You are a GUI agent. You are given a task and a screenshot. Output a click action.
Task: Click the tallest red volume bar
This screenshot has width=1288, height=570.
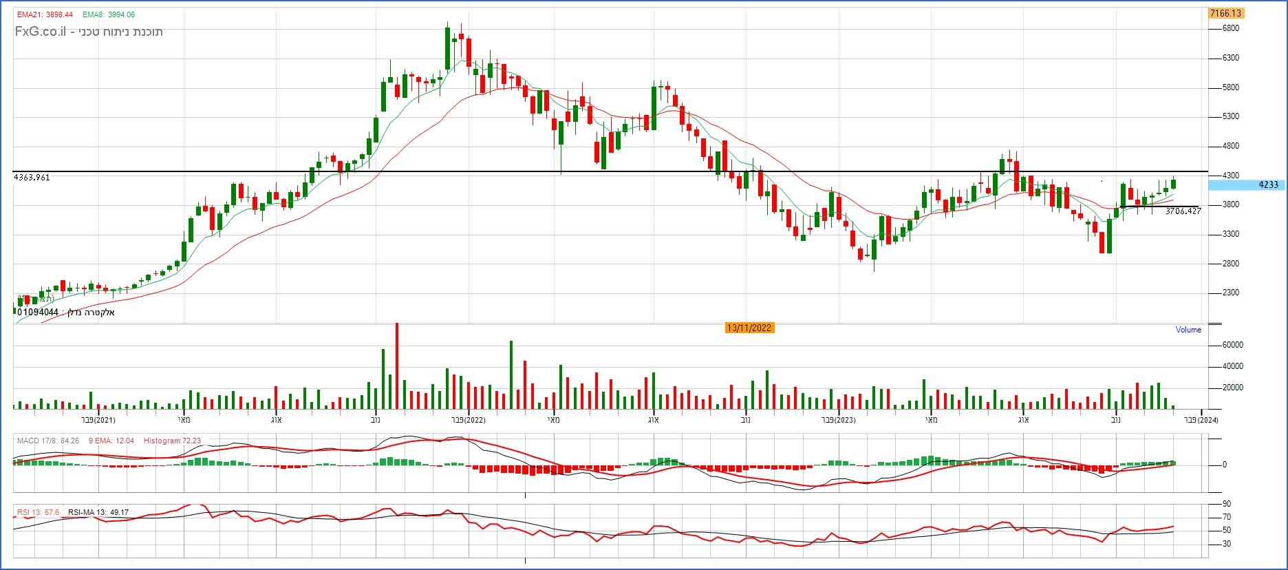[397, 365]
